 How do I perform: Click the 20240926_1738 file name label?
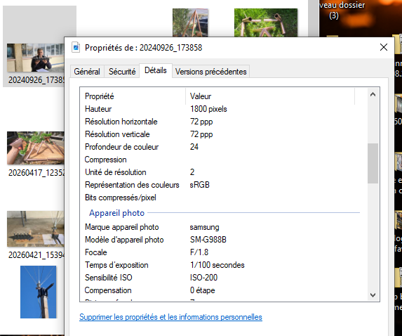point(36,80)
